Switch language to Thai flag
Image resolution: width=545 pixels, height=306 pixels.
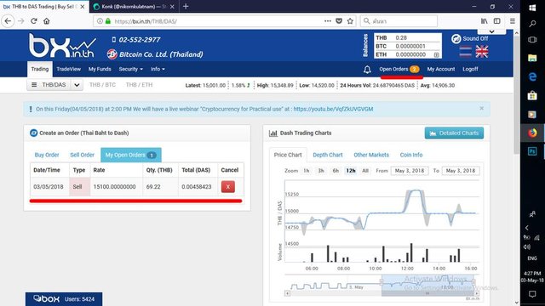465,52
